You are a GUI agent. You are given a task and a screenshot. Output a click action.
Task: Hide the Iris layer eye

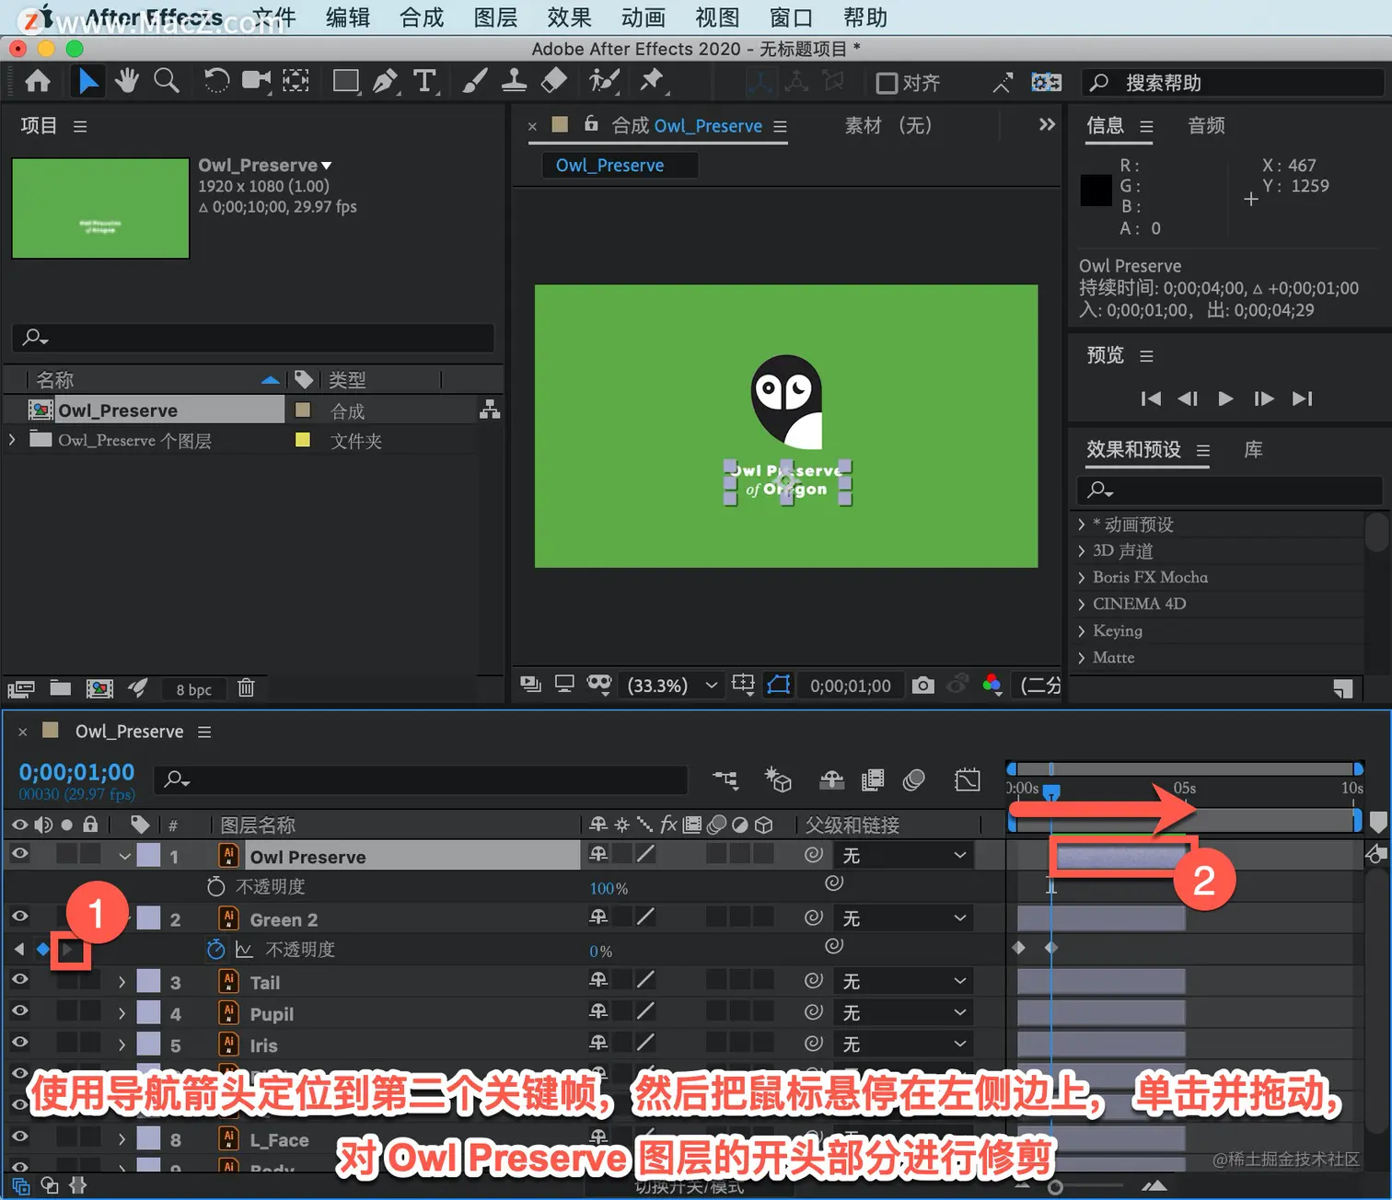click(x=19, y=1043)
